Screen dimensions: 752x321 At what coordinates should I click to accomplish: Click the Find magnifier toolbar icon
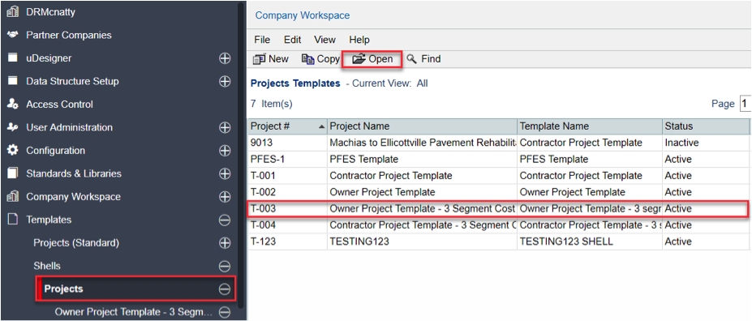(411, 59)
